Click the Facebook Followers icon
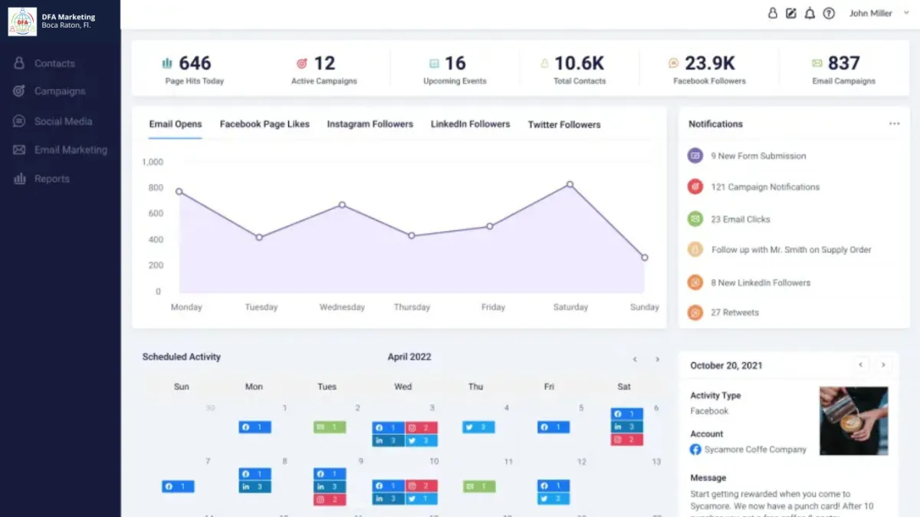 click(x=673, y=63)
